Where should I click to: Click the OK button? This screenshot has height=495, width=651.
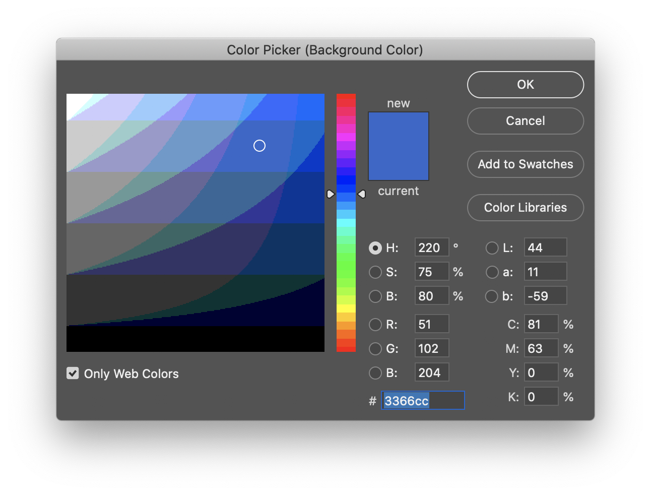pos(525,85)
